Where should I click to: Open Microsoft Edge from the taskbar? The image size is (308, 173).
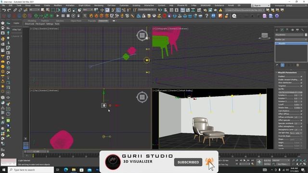[65, 170]
